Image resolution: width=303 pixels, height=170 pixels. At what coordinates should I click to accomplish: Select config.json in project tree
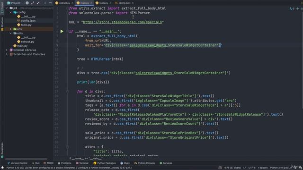coord(27,21)
